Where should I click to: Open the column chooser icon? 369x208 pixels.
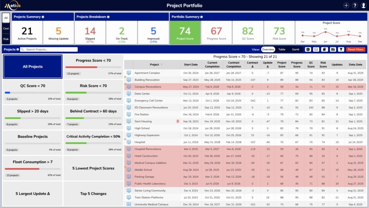[x=333, y=49]
